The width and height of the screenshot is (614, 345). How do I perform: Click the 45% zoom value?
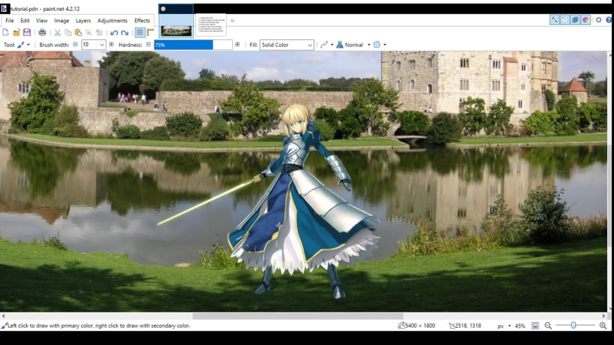[520, 326]
